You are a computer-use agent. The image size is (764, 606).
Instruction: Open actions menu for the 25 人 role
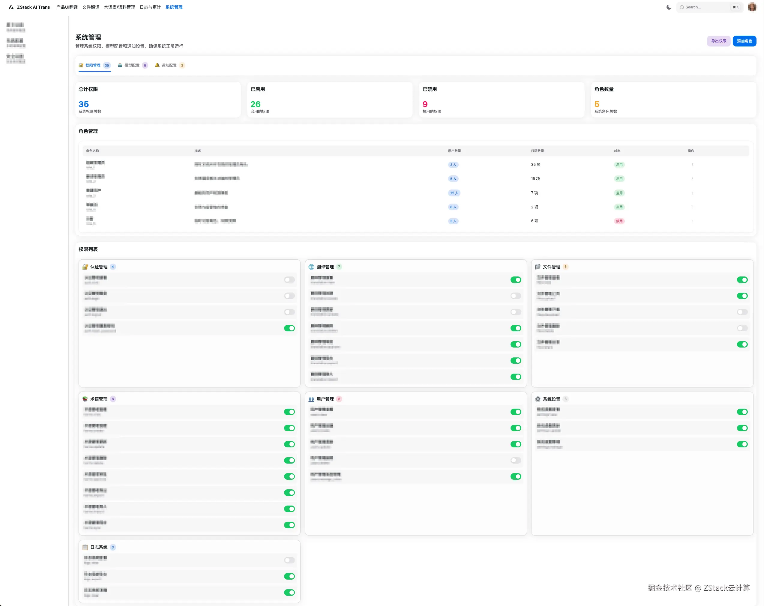(692, 193)
